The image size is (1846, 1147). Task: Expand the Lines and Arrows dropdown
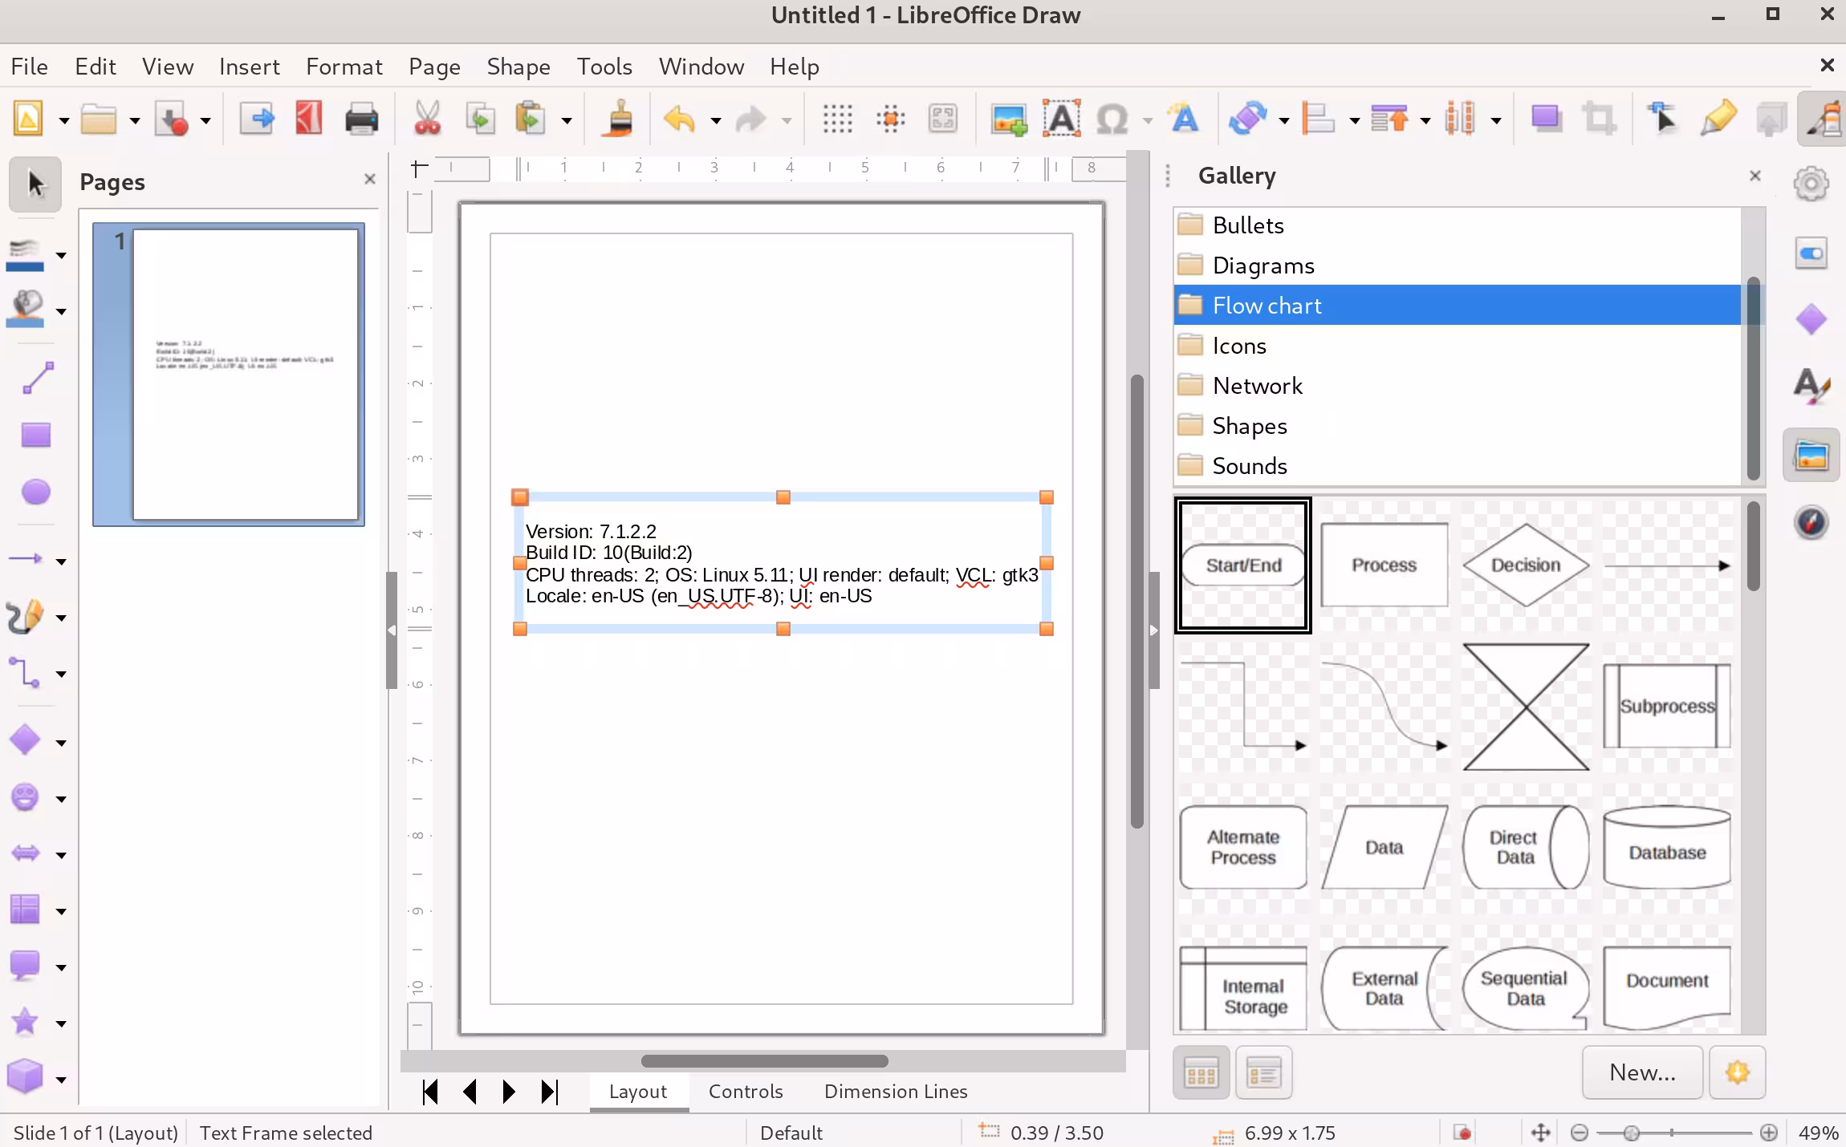click(61, 561)
